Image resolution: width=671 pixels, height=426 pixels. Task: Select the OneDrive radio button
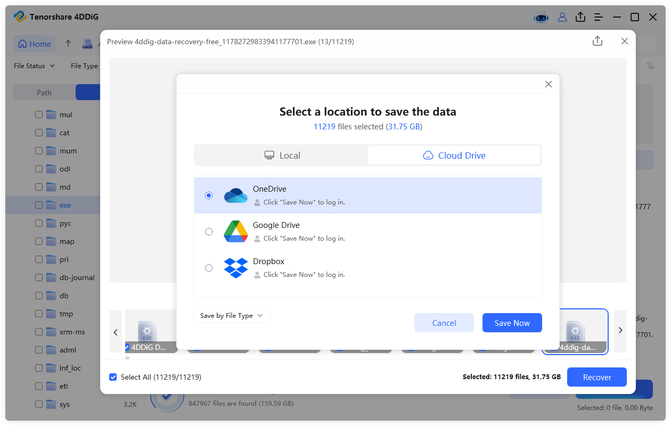209,195
